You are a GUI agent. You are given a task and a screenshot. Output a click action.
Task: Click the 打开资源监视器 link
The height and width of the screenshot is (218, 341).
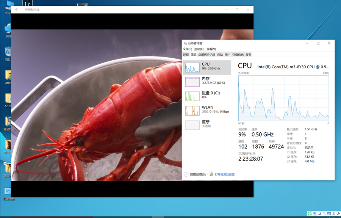[224, 174]
